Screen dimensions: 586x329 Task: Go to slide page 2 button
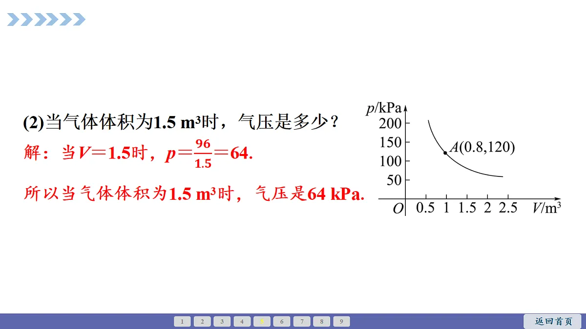tap(202, 321)
